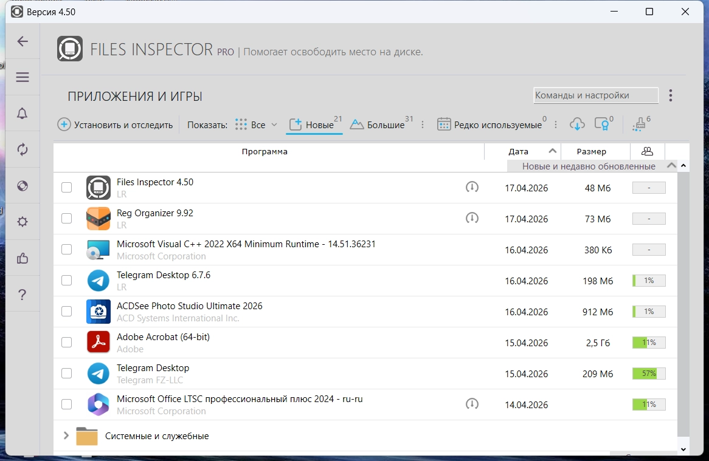709x461 pixels.
Task: Open the three-dot commands menu
Action: pos(671,95)
